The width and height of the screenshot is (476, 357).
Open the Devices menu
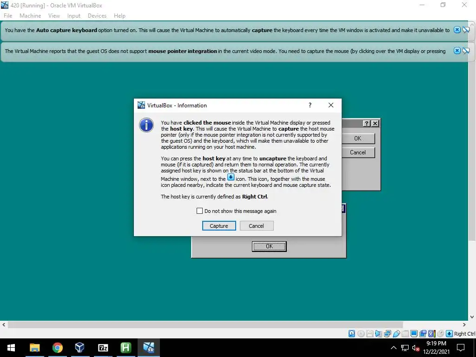tap(97, 16)
